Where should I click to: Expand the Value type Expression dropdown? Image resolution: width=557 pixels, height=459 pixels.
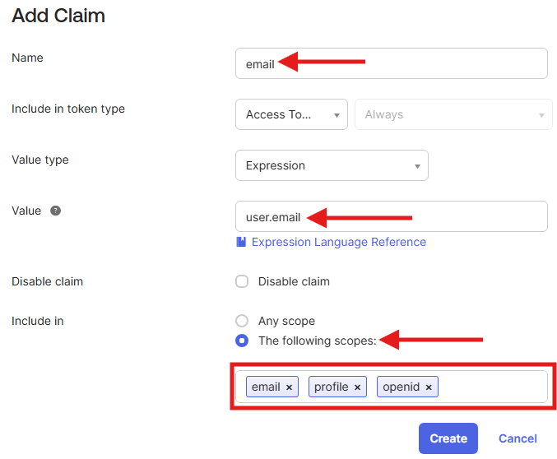pyautogui.click(x=332, y=165)
